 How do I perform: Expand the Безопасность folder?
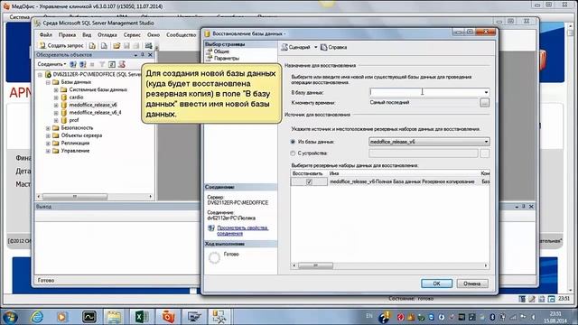[x=48, y=128]
